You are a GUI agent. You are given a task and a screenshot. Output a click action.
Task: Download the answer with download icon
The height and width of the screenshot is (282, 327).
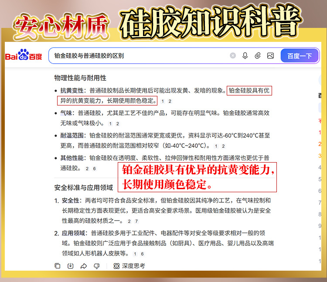coord(71,266)
